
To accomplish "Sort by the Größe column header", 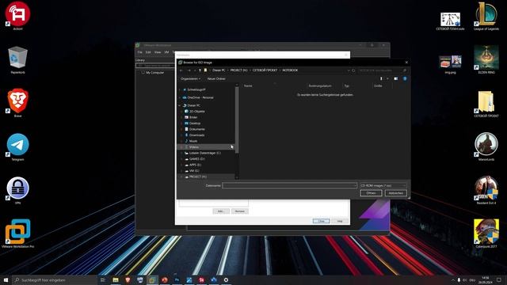I will click(x=378, y=86).
